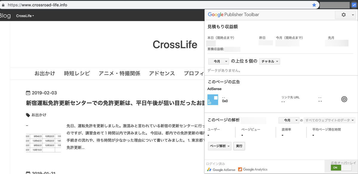358x174 pixels.
Task: Open the 今月 dropdown near 上位5個
Action: point(218,61)
